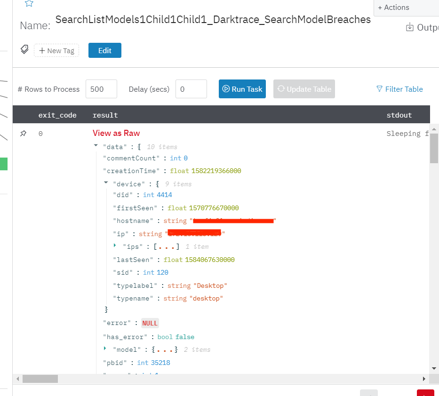Viewport: 439px width, 396px height.
Task: Click the Filter Table funnel icon
Action: pos(379,89)
